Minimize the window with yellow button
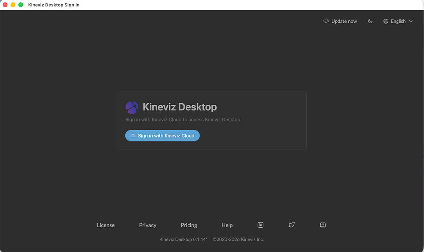The width and height of the screenshot is (424, 252). tap(13, 5)
